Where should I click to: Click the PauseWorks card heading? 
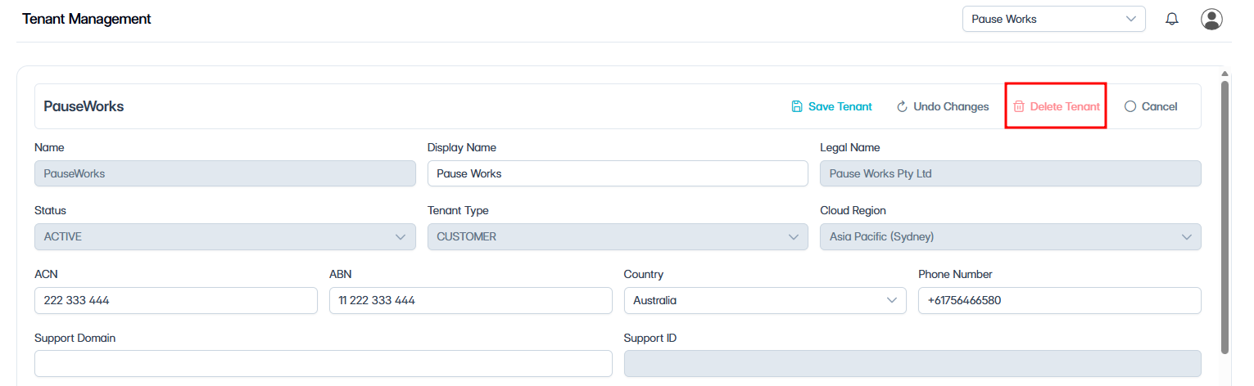pos(84,106)
